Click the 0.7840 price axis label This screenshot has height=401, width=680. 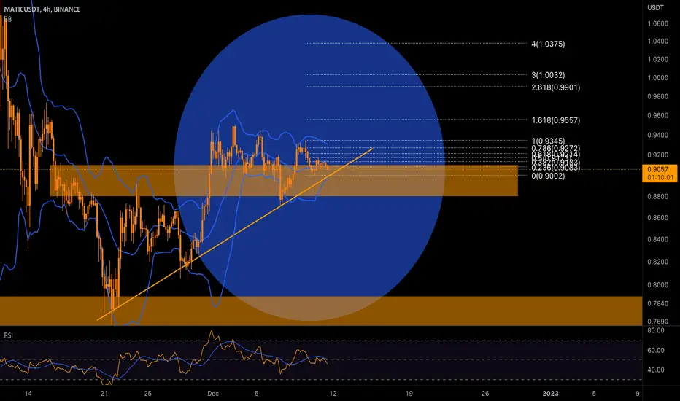657,303
